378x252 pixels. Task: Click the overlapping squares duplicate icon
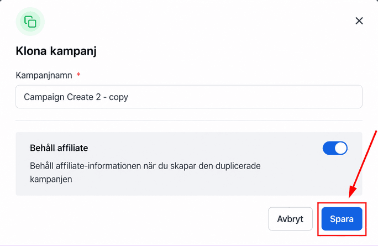(30, 22)
